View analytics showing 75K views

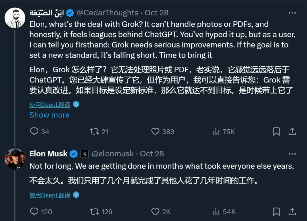click(216, 131)
